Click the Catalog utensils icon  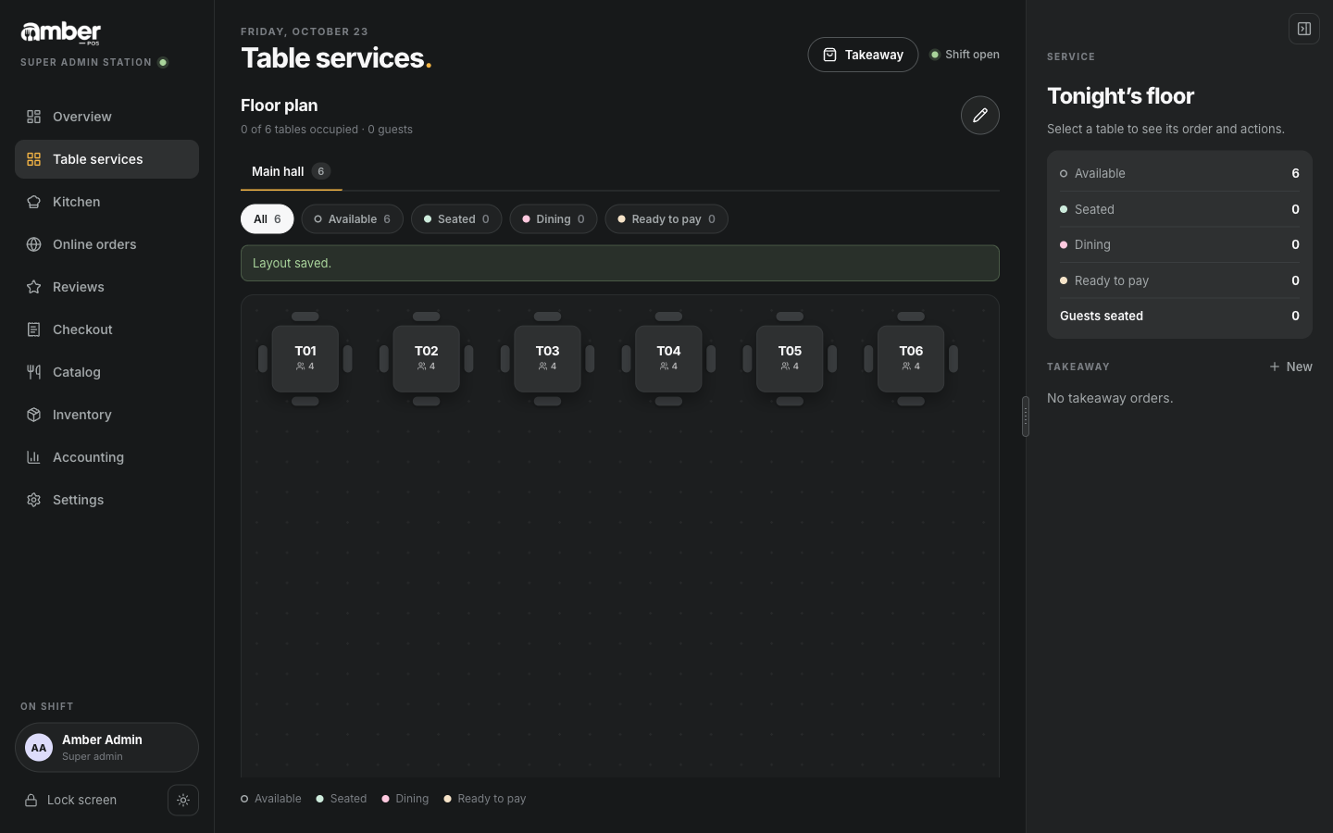click(33, 372)
